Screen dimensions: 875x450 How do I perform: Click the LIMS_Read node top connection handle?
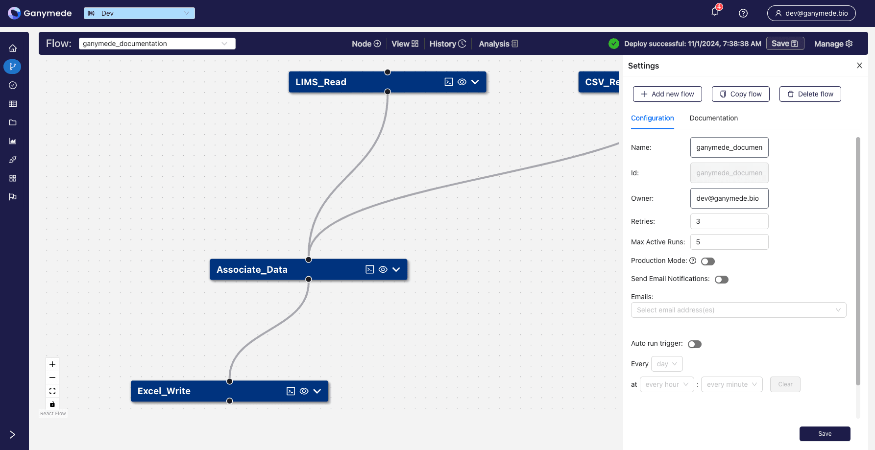click(x=388, y=72)
